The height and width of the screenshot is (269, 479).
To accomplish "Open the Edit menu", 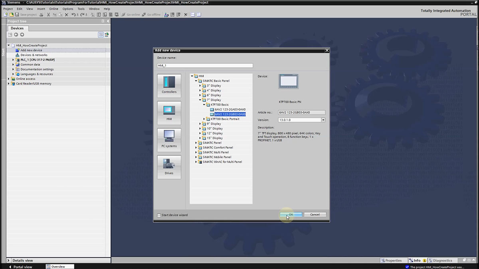I will [x=20, y=9].
